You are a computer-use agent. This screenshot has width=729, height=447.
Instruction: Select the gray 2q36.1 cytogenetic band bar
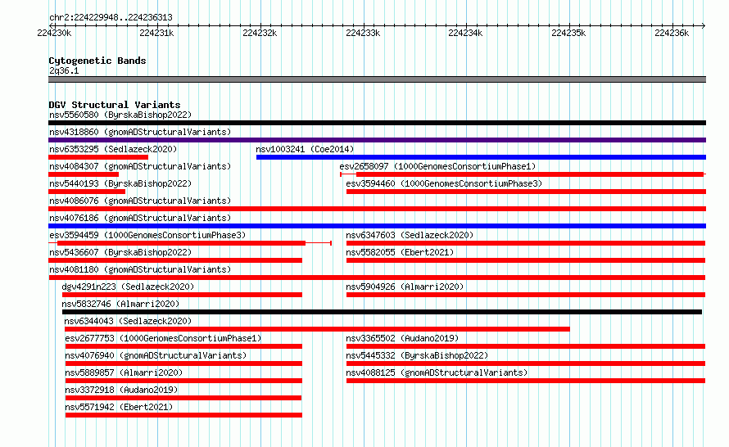(377, 80)
